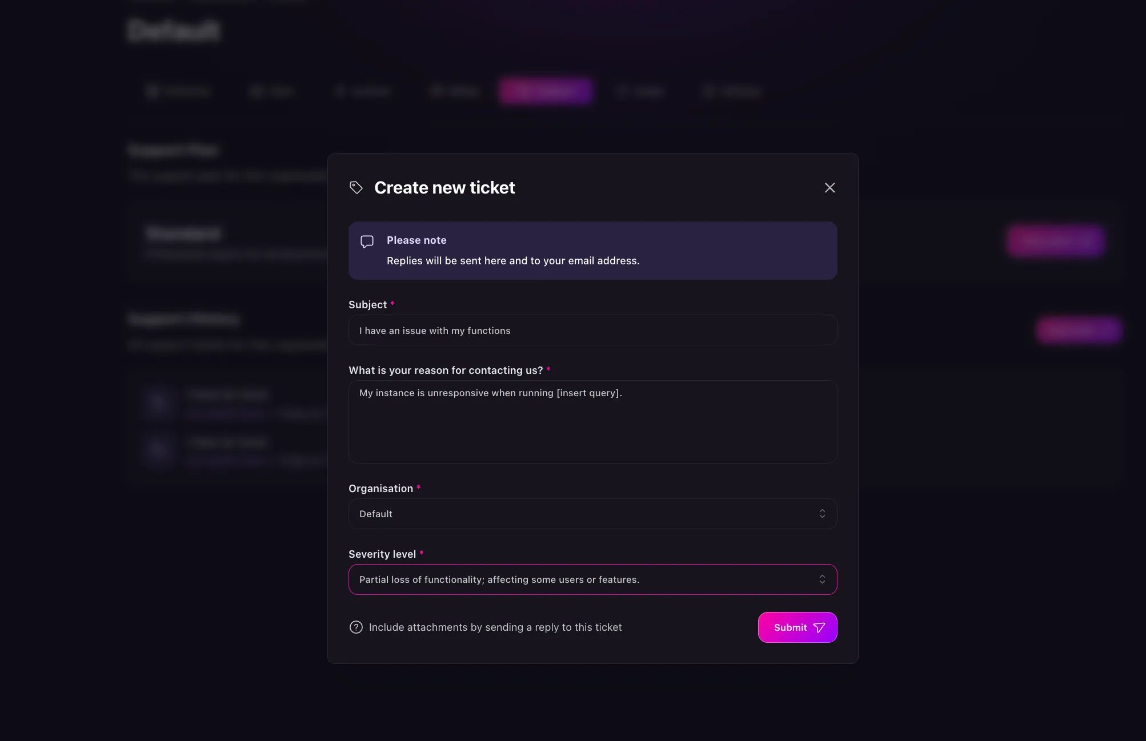Click the paper plane icon on Submit button

819,627
